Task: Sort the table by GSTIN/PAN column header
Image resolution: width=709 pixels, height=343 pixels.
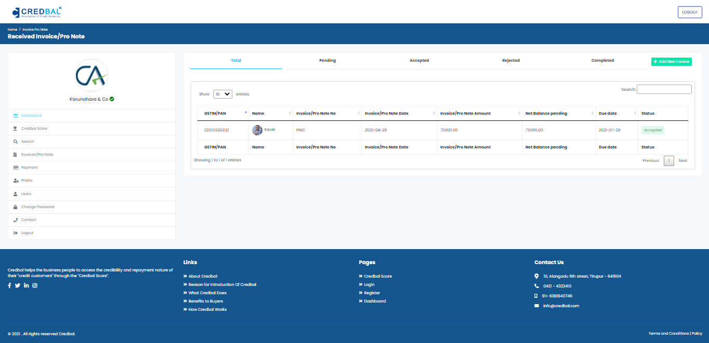Action: click(x=223, y=113)
